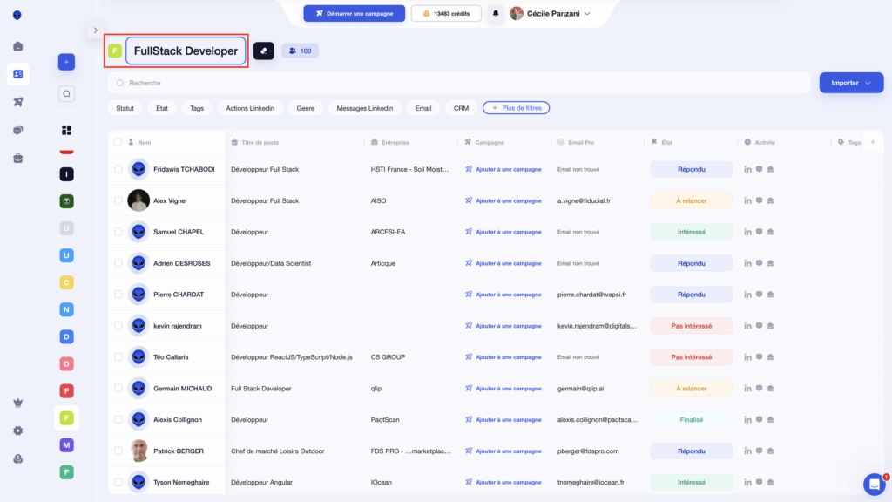Toggle the select-all checkbox in table header

(x=118, y=142)
